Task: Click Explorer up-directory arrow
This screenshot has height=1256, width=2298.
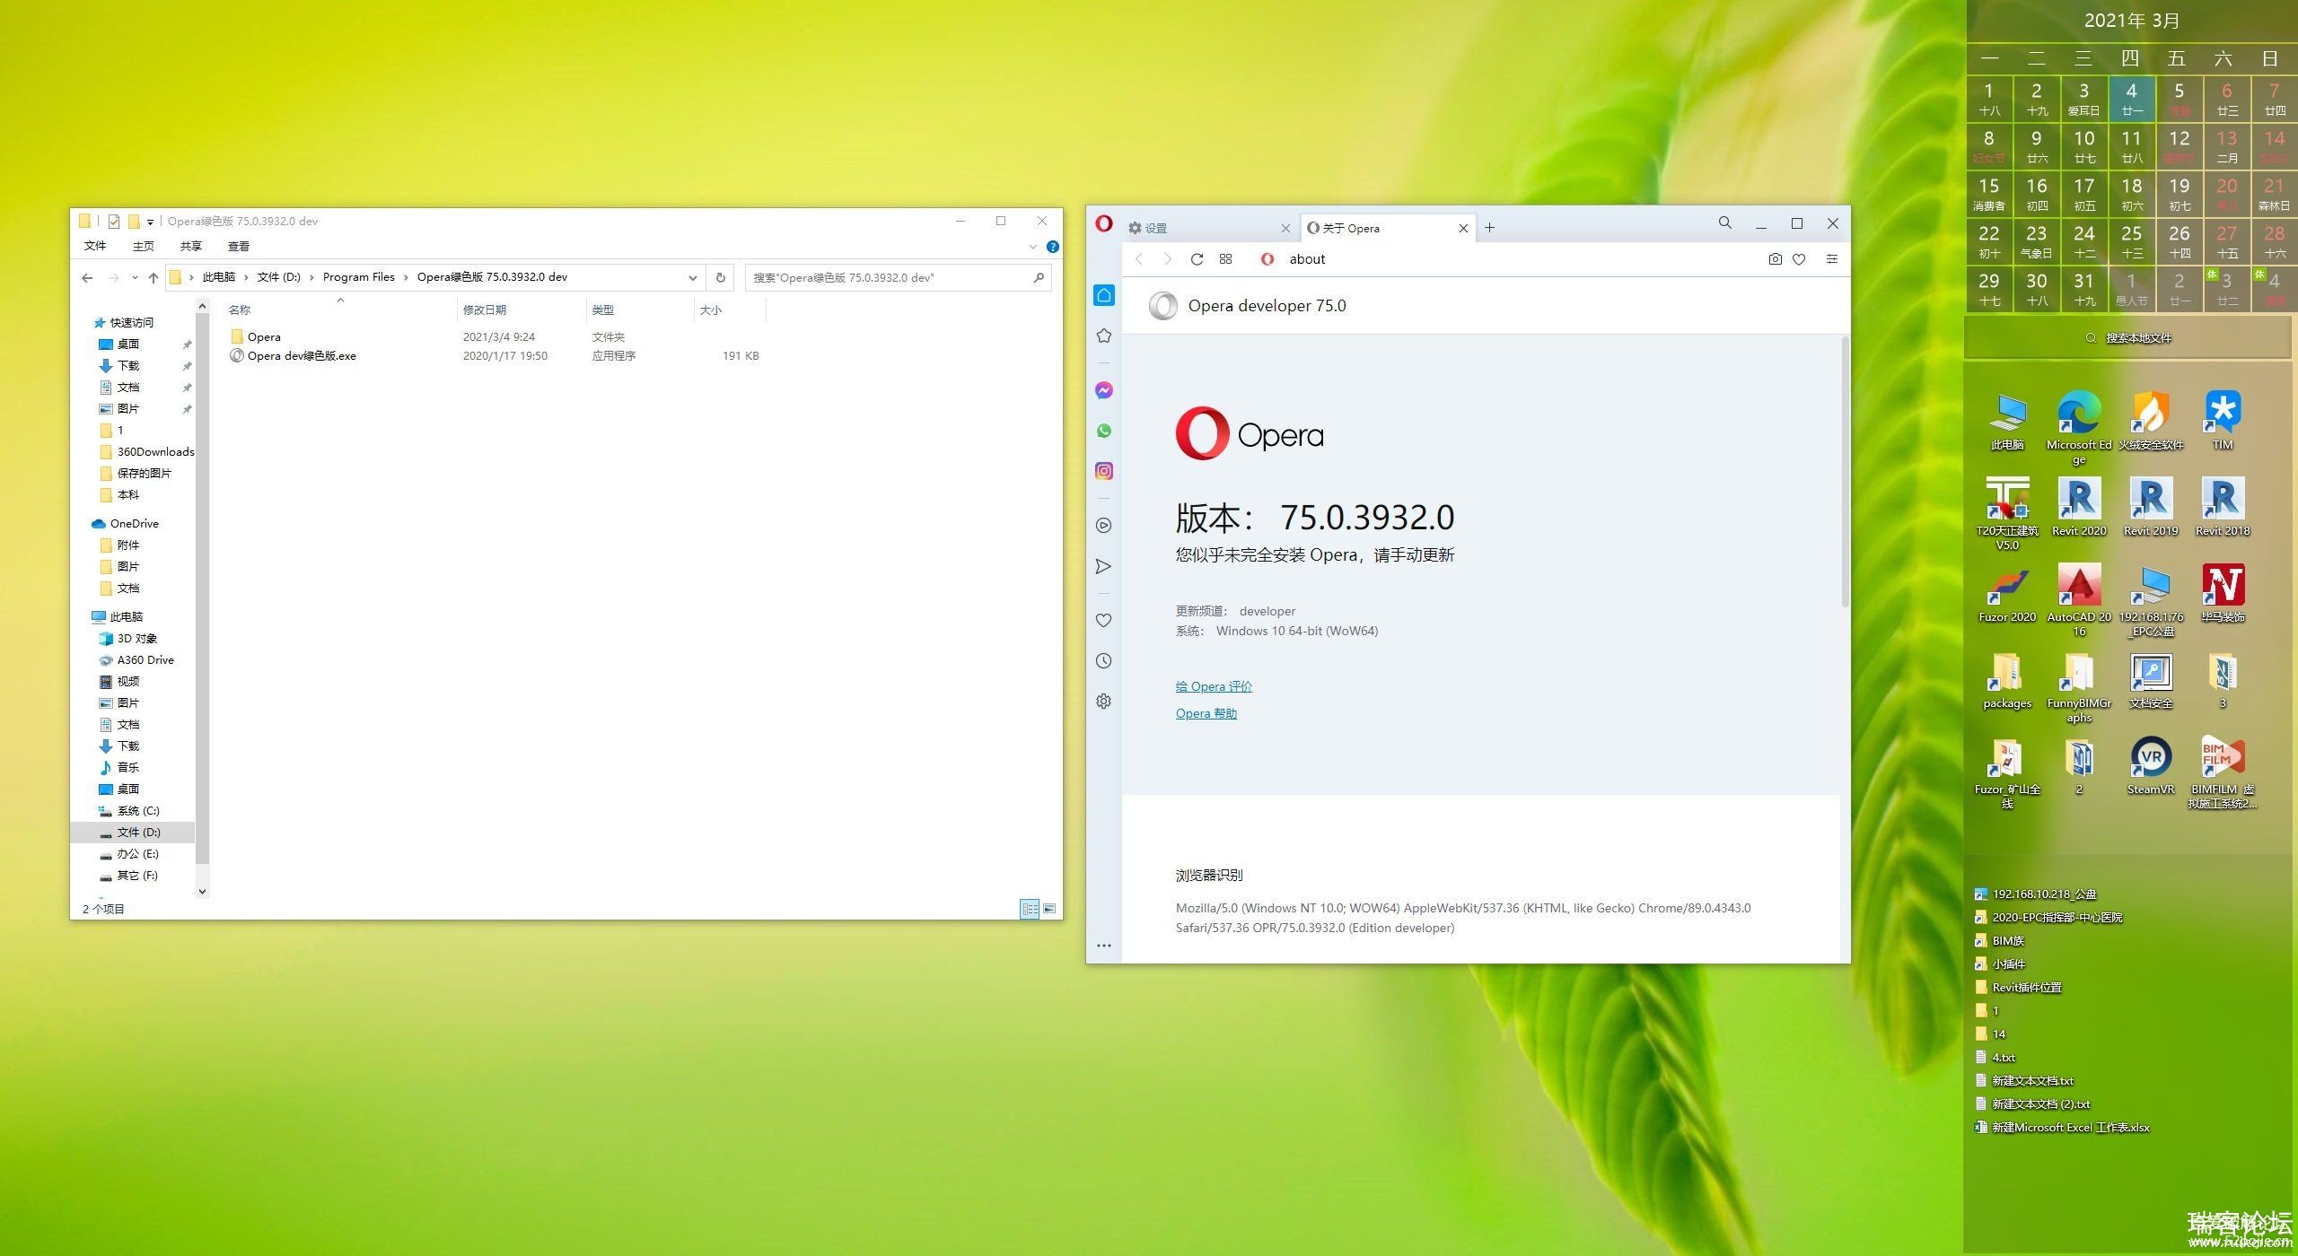Action: (x=153, y=277)
